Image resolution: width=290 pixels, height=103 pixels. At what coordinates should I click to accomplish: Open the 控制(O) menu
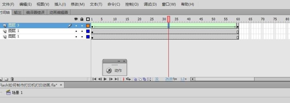pyautogui.click(x=132, y=4)
